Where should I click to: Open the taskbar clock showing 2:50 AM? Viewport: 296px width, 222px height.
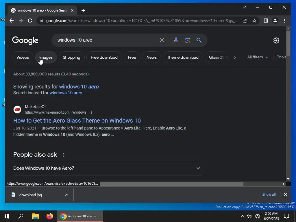pos(271,216)
